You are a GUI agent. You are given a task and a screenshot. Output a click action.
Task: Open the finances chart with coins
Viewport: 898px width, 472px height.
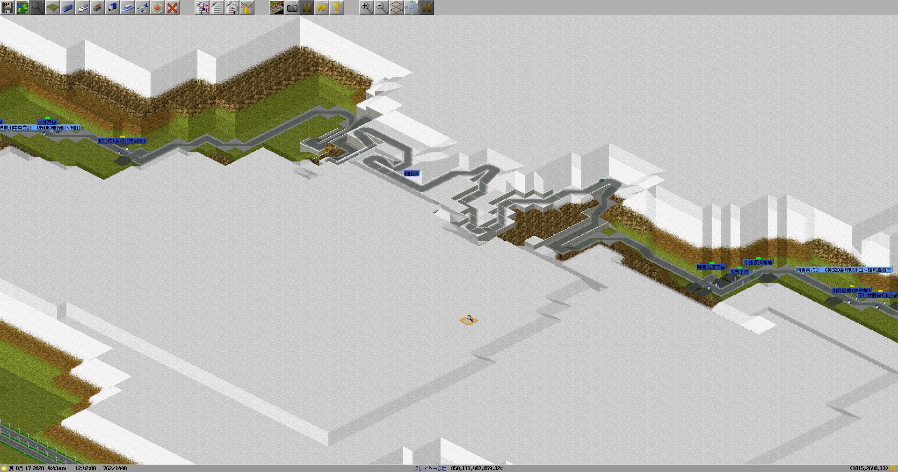247,7
